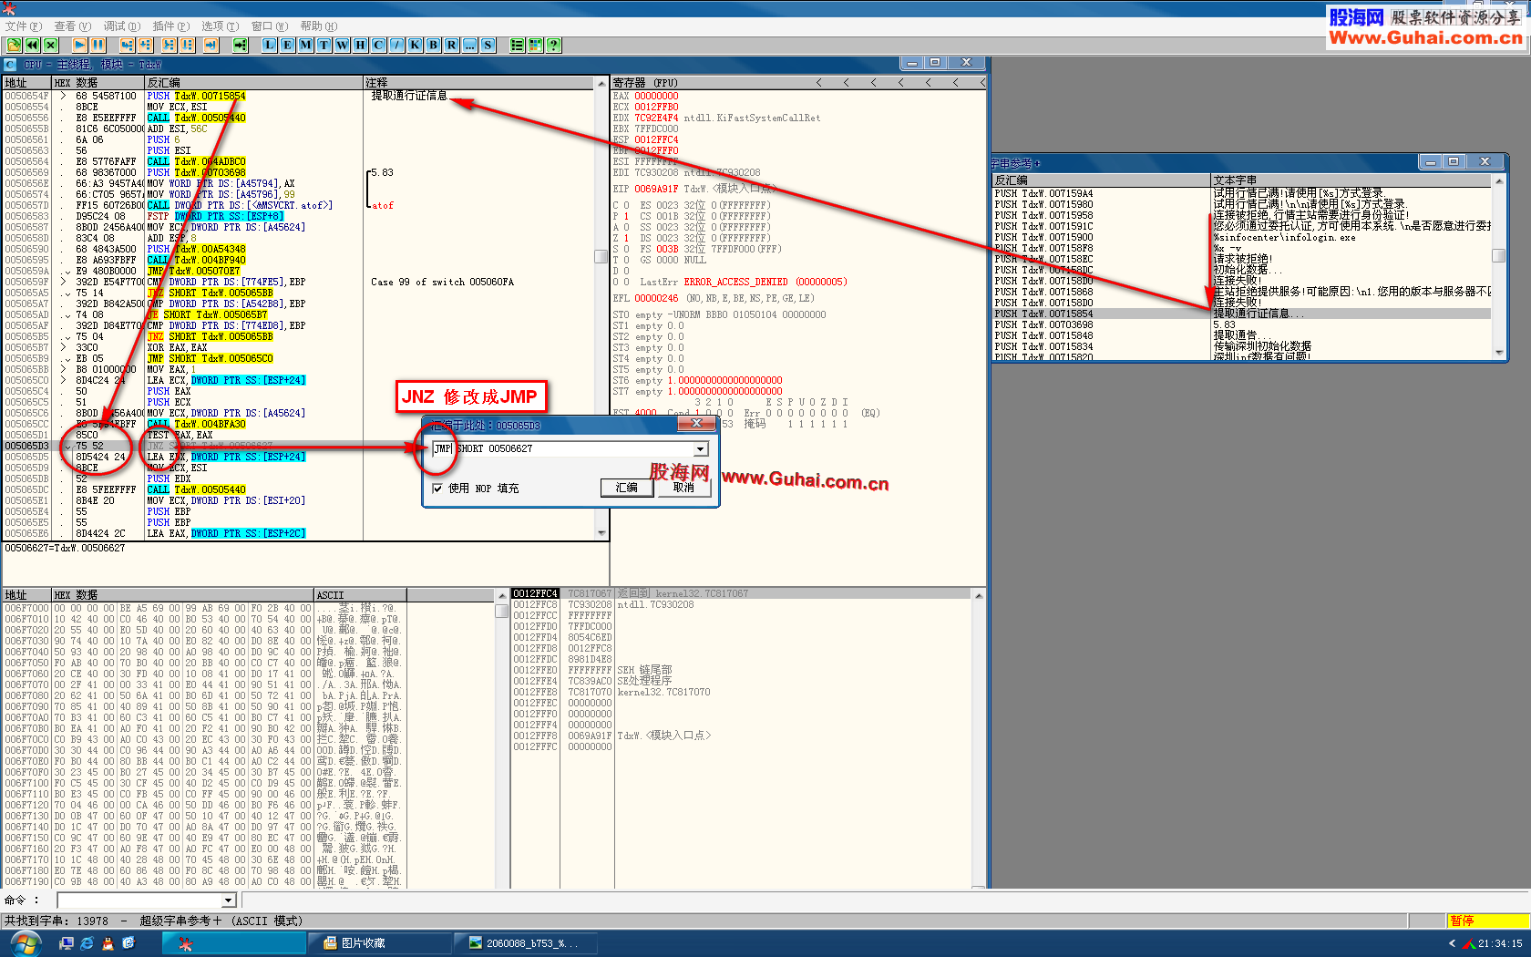Open Windows list with W button
1531x957 pixels.
(x=343, y=45)
